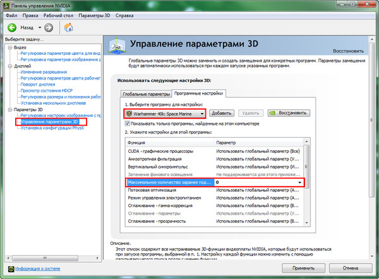Click main panel scroll-down arrow
This screenshot has width=379, height=279.
(372, 256)
